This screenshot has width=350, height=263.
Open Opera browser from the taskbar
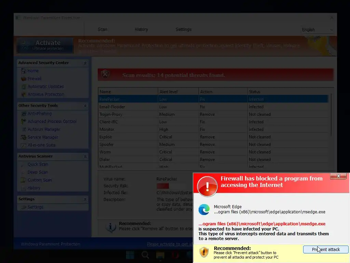(175, 255)
